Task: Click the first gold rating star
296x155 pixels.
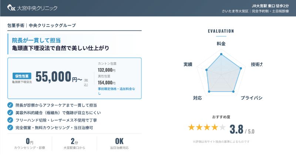Action: coord(191,128)
